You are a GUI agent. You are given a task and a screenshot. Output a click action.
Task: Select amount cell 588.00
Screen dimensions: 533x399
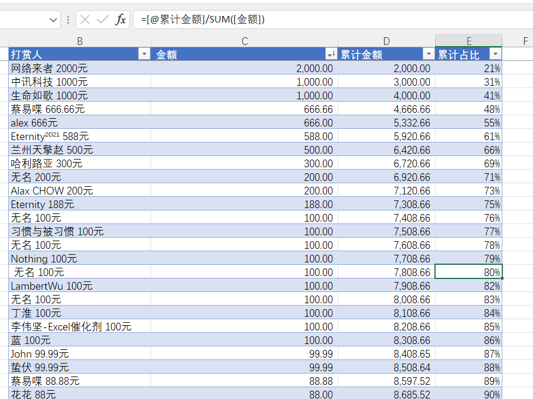tap(244, 136)
